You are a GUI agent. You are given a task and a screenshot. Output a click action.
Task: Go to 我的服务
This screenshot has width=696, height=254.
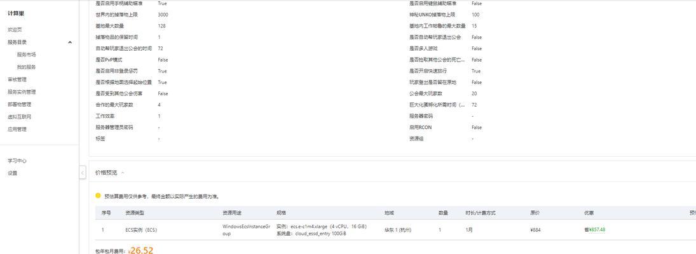point(27,67)
